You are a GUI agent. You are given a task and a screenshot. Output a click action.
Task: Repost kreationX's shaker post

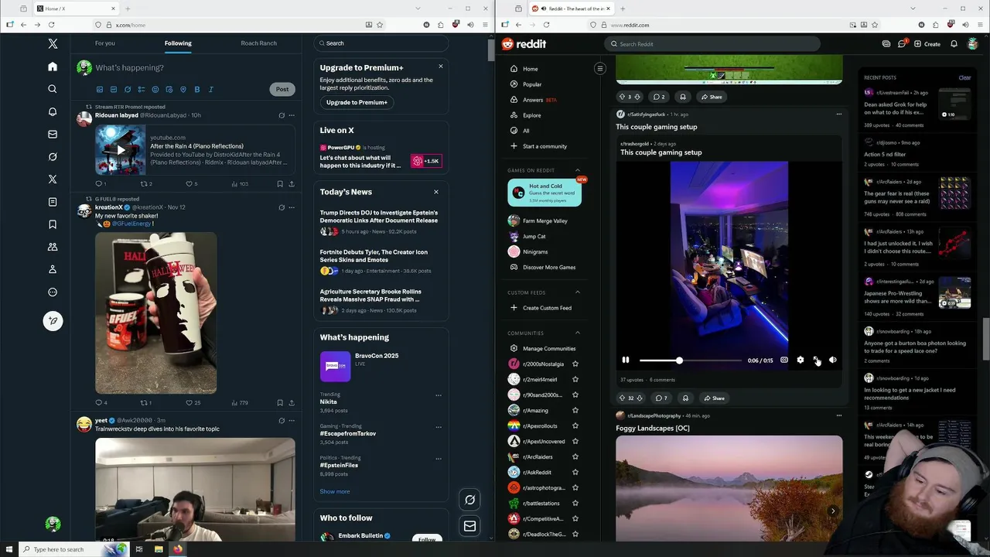click(x=145, y=403)
